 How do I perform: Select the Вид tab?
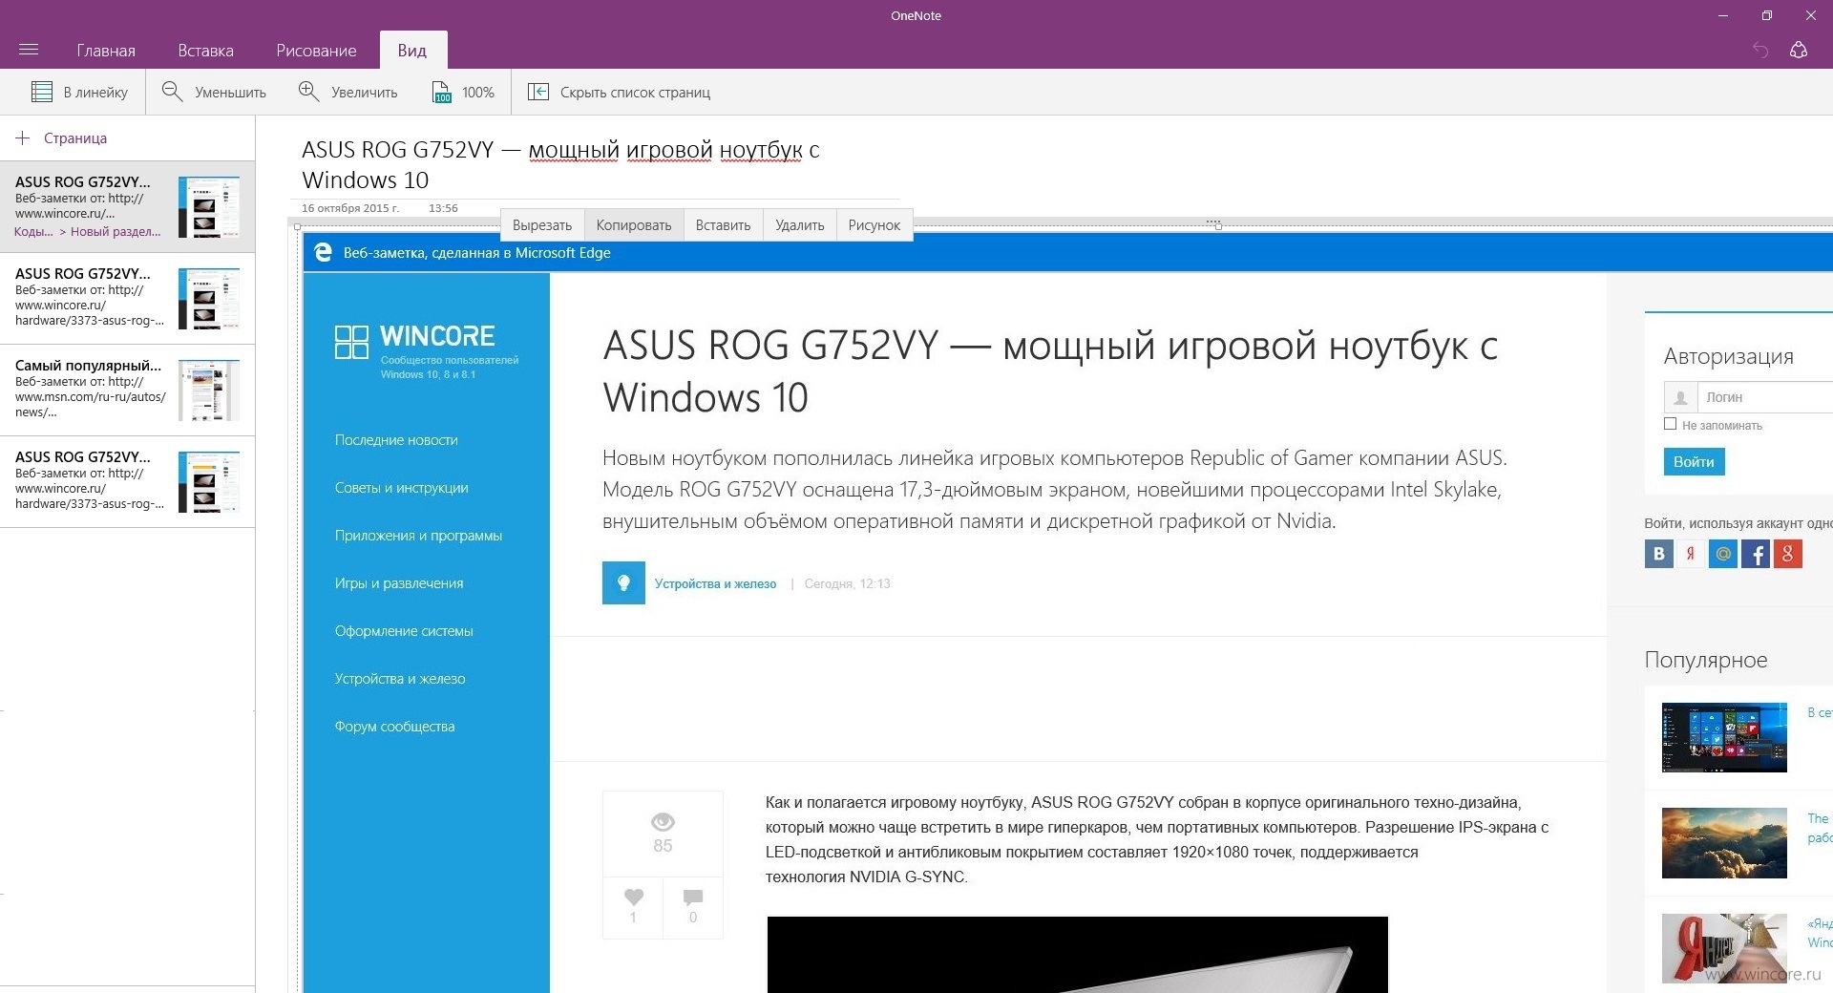tap(412, 51)
